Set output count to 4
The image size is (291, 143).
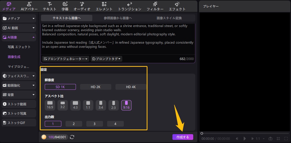pos(115,124)
